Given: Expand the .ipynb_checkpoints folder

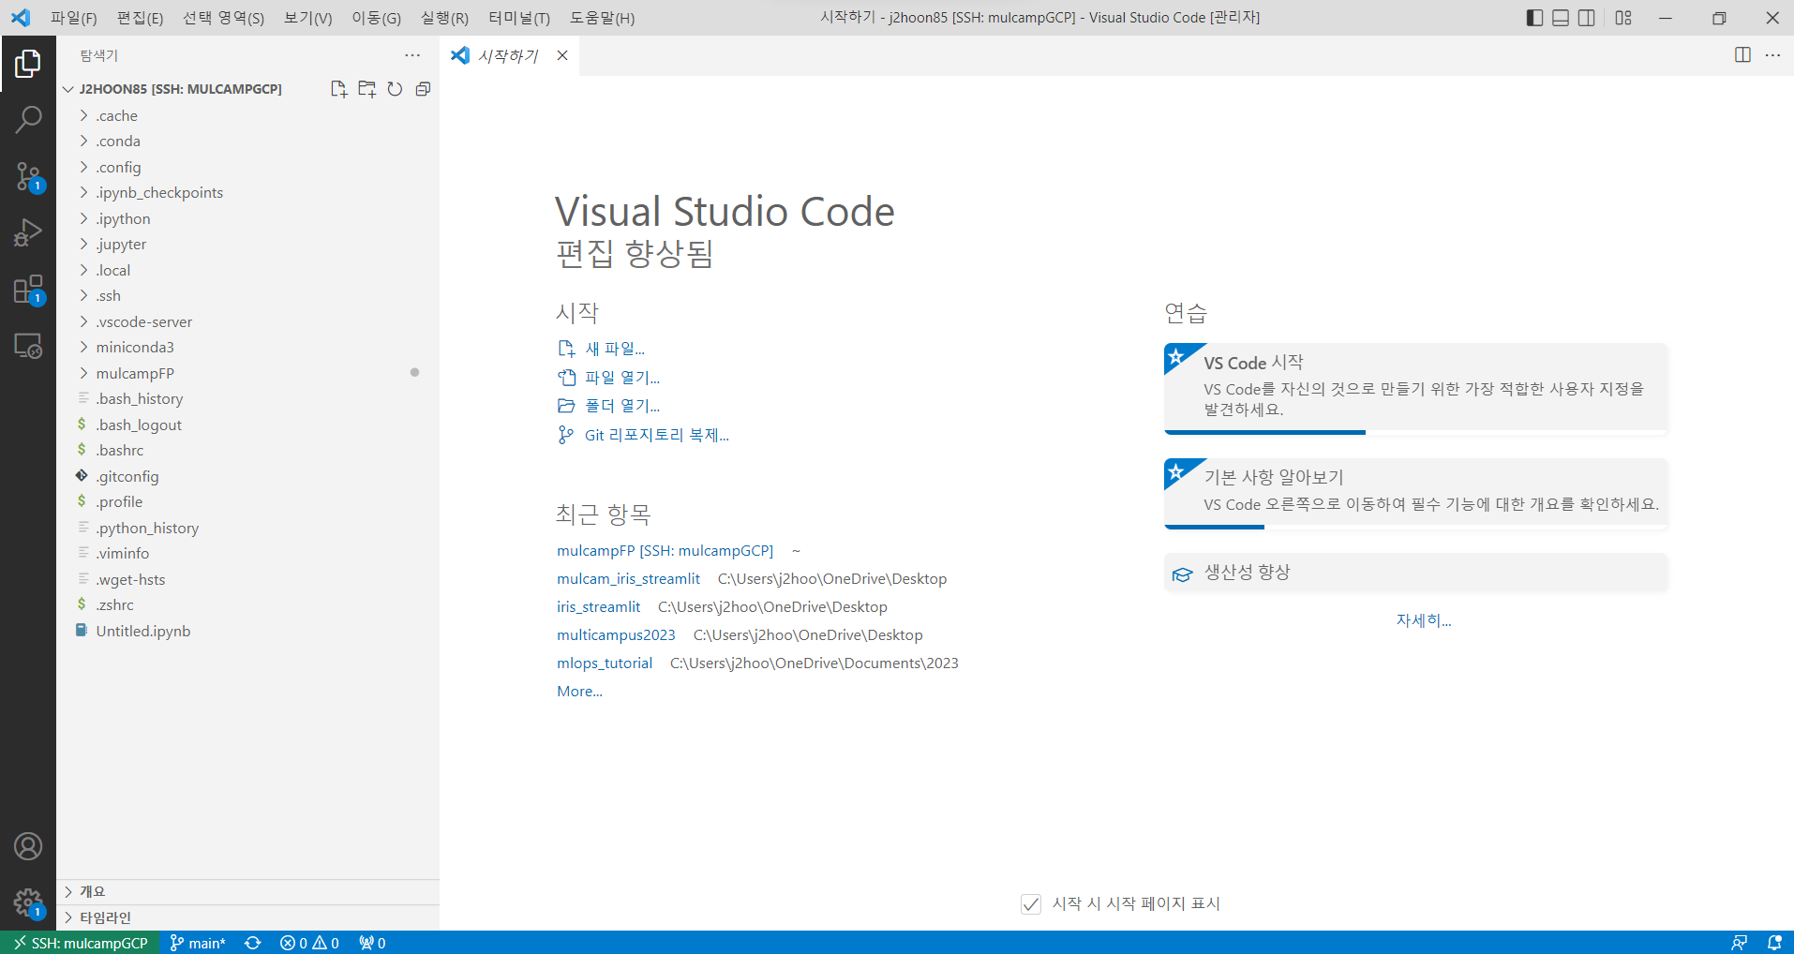Looking at the screenshot, I should [247, 193].
